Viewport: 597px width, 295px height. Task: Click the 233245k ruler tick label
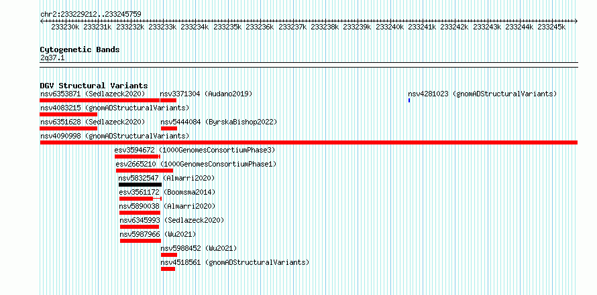tap(551, 27)
